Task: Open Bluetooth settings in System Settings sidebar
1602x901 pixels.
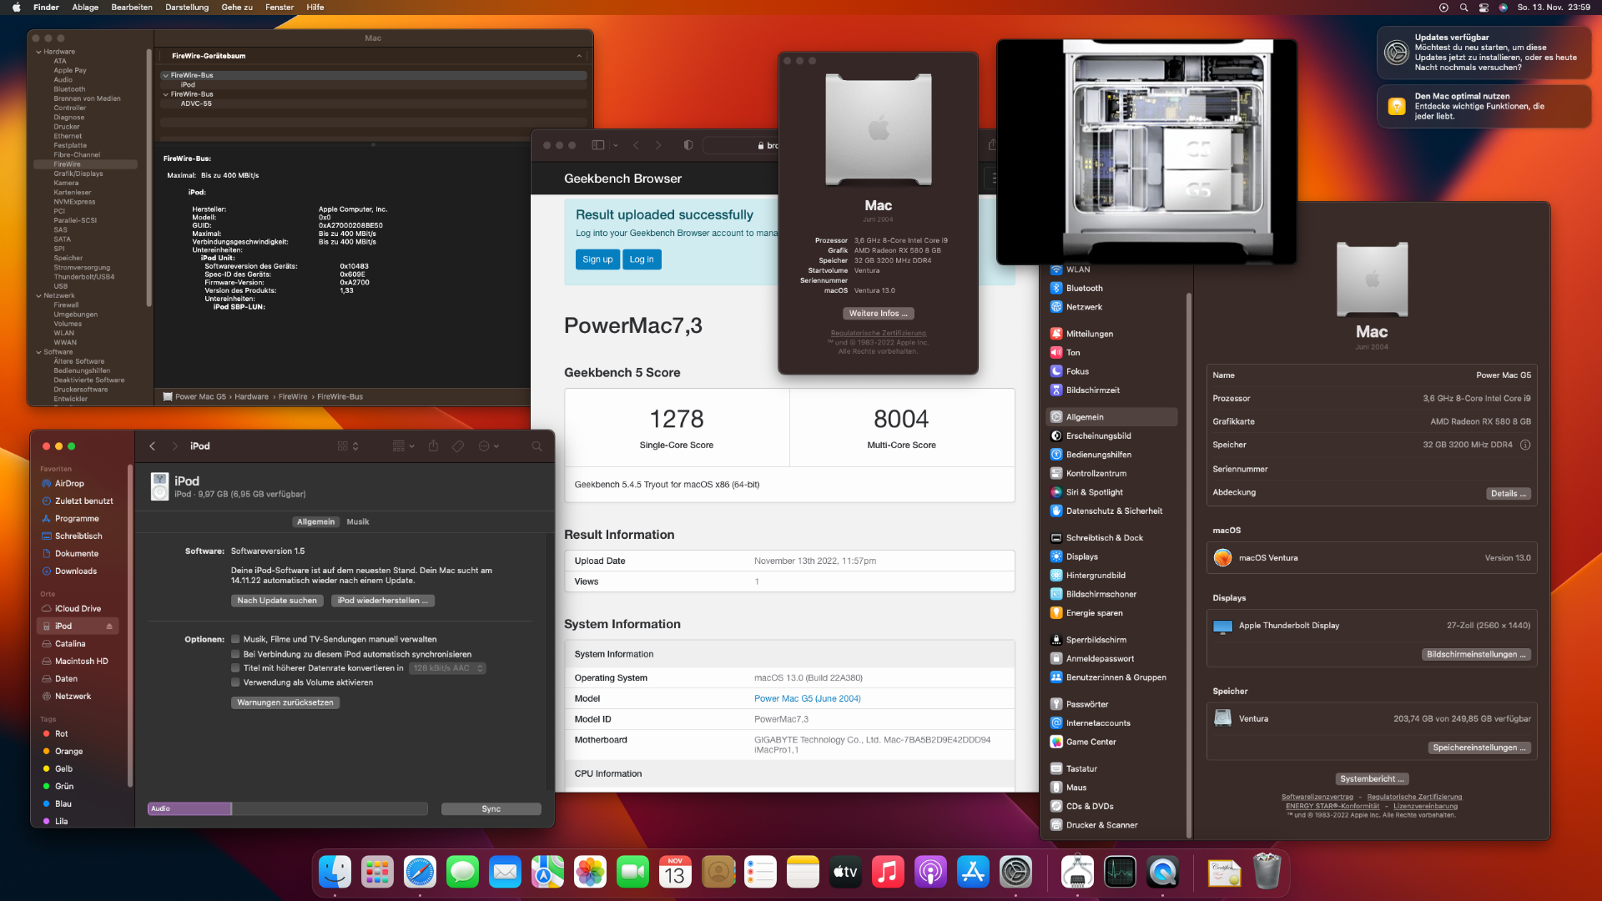Action: tap(1084, 289)
